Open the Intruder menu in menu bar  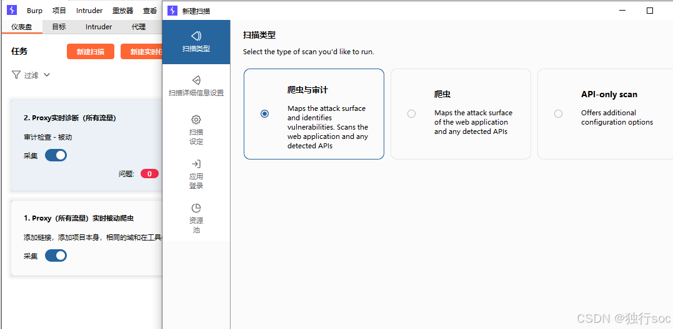click(89, 11)
